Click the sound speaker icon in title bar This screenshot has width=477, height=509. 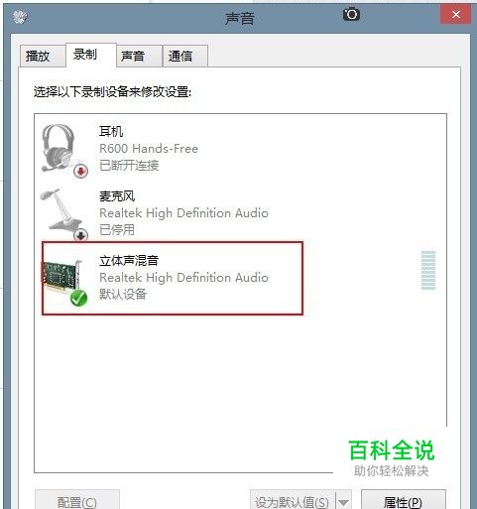coord(20,17)
